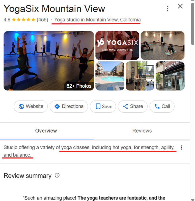Open the floor stretching class photo

click(x=163, y=45)
